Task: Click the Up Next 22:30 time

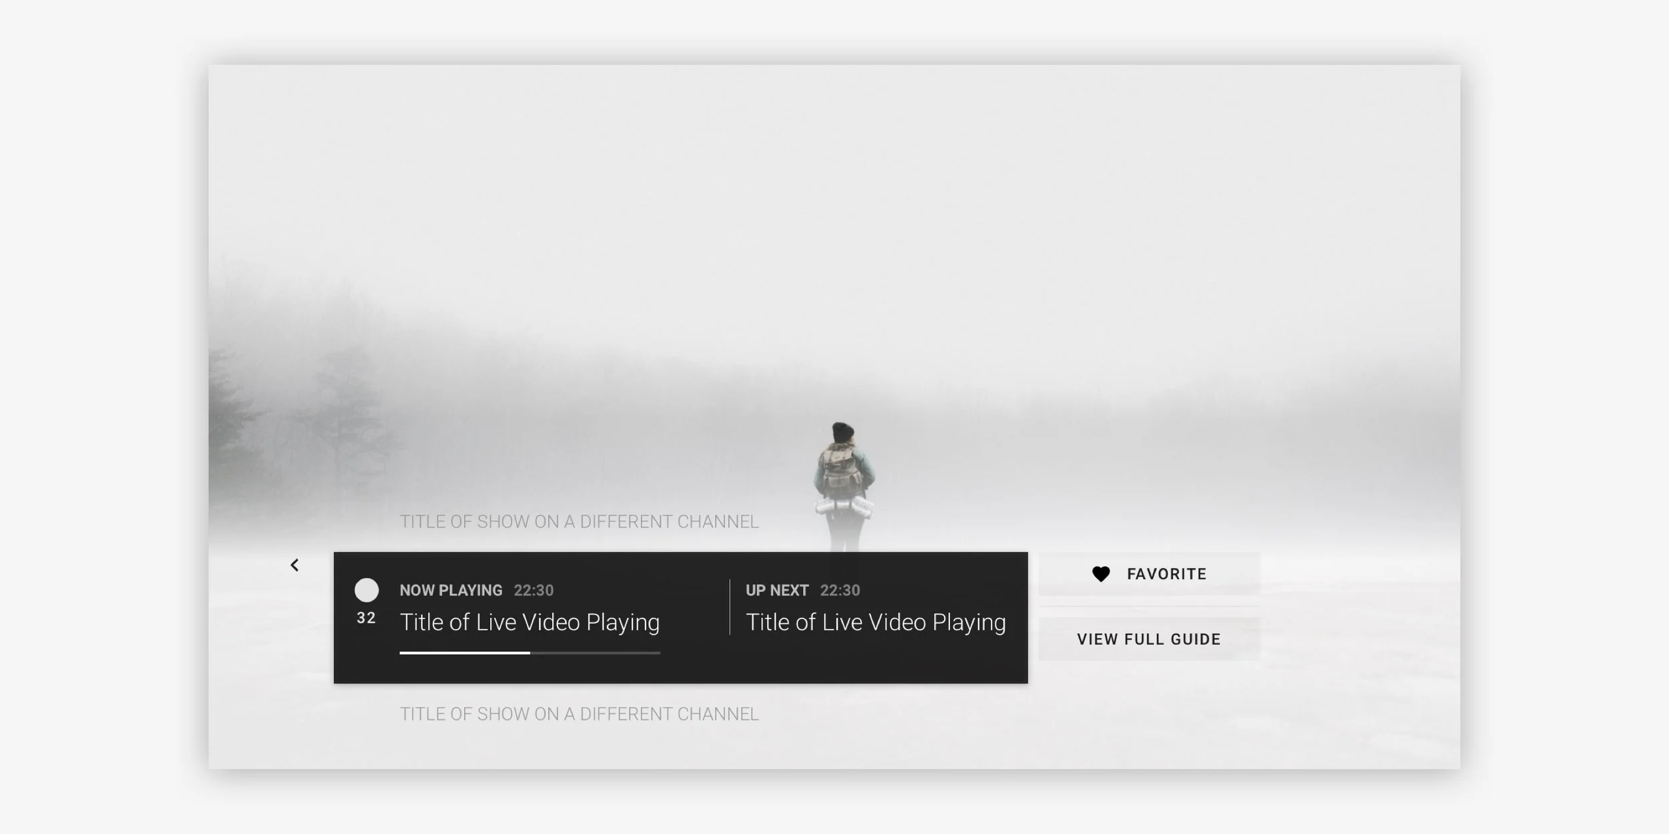Action: (x=840, y=590)
